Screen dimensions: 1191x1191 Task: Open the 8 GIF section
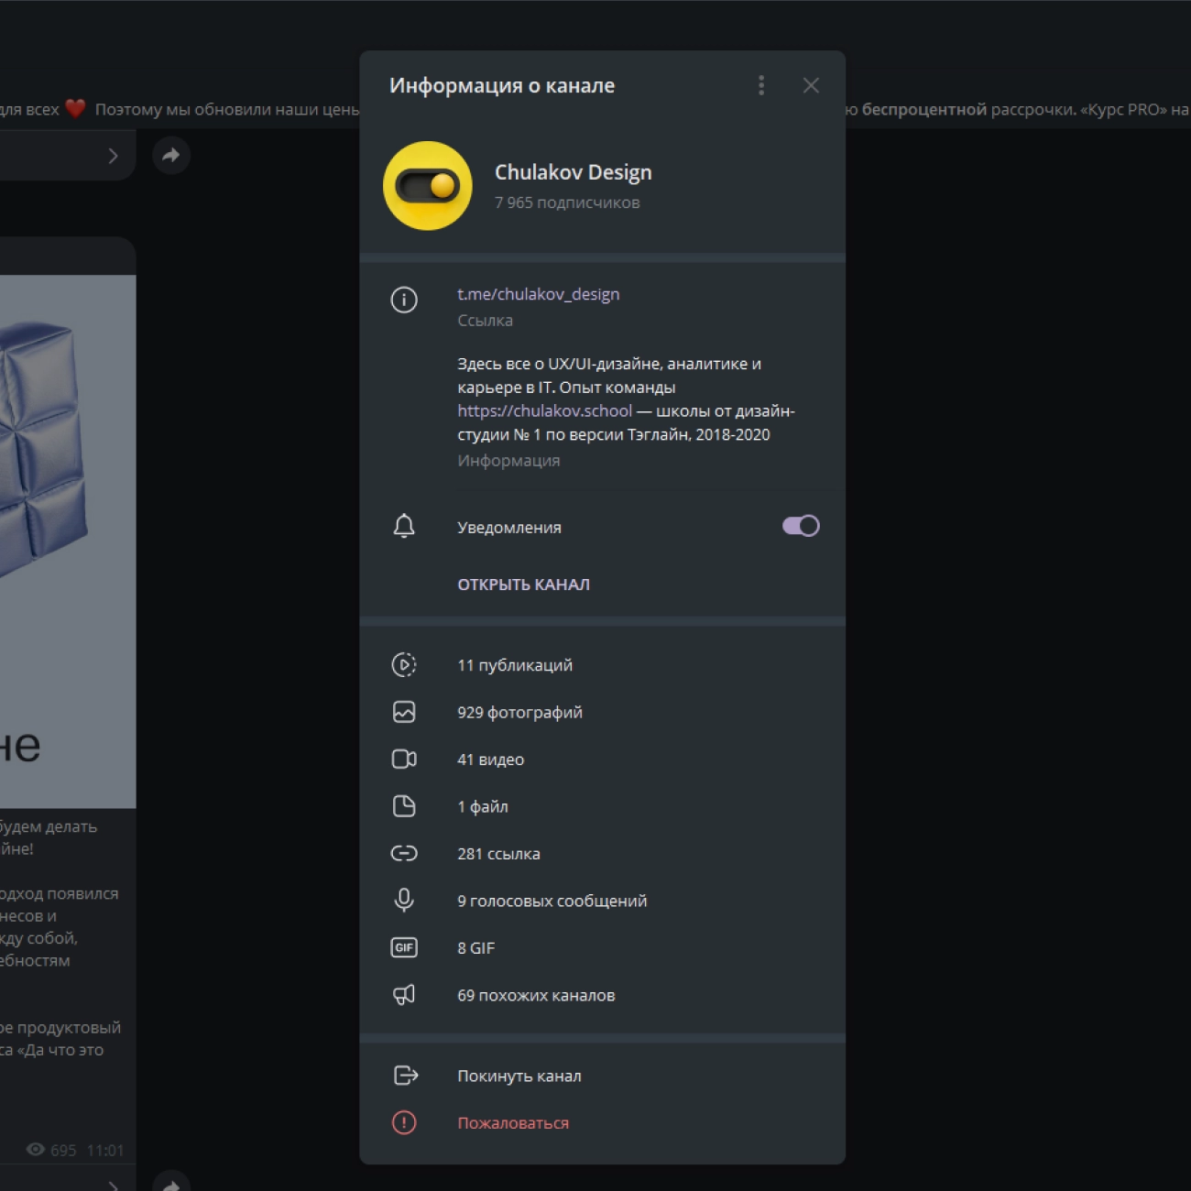click(602, 948)
